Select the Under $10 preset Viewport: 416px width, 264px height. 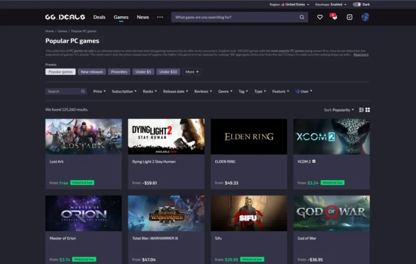pos(168,72)
